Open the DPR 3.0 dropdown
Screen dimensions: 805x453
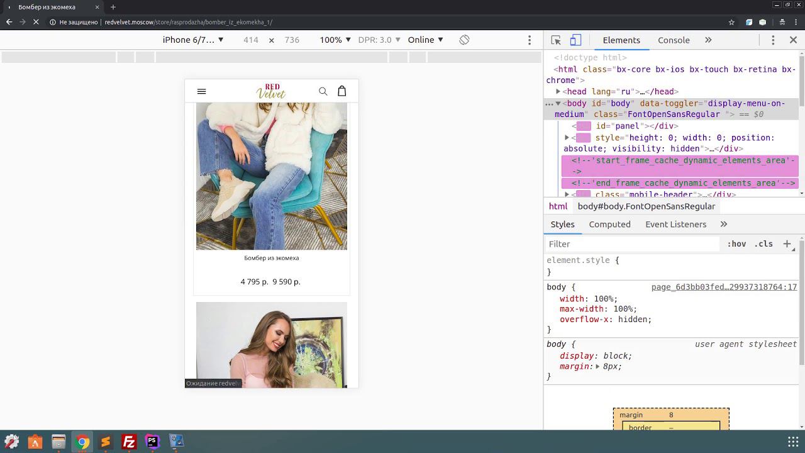tap(379, 40)
